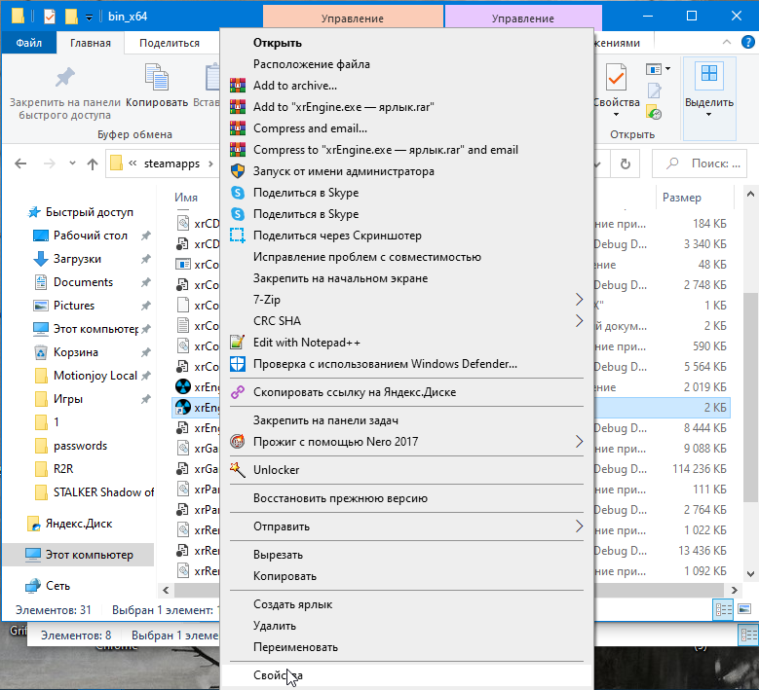Select Закрепить на начальном экране
This screenshot has width=759, height=690.
(x=340, y=278)
